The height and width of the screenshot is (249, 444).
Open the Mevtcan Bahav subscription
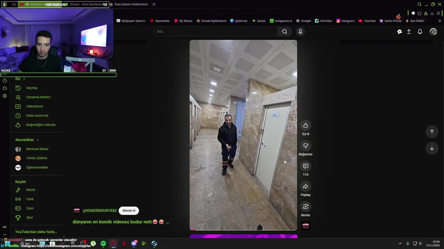coord(36,149)
